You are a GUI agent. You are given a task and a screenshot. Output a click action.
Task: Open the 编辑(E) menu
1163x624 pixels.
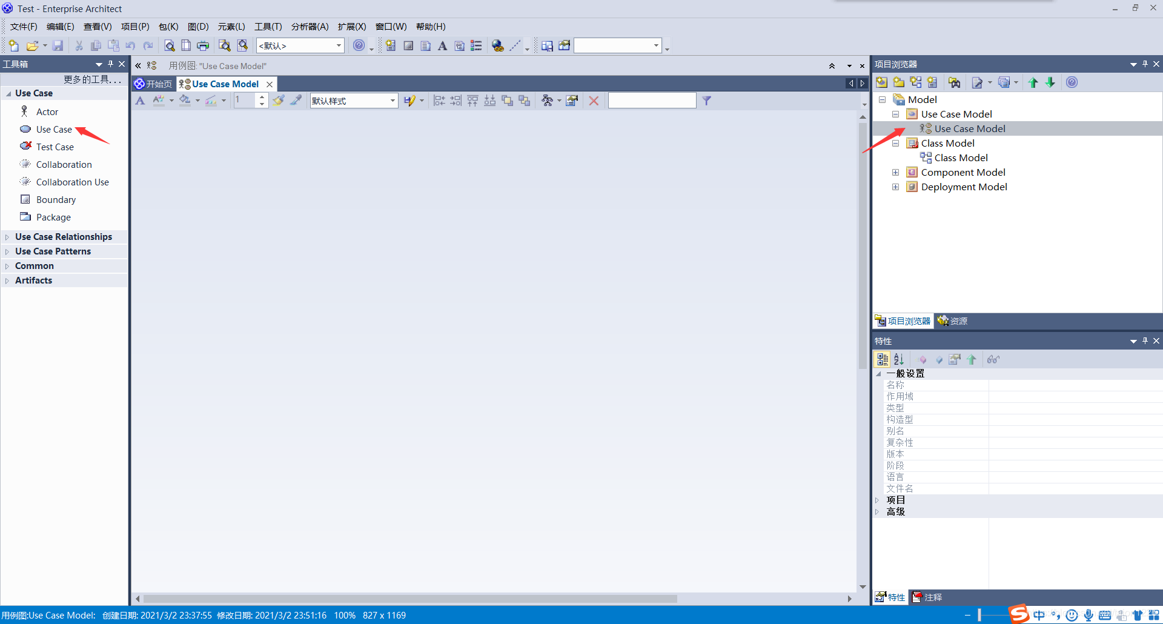click(60, 27)
